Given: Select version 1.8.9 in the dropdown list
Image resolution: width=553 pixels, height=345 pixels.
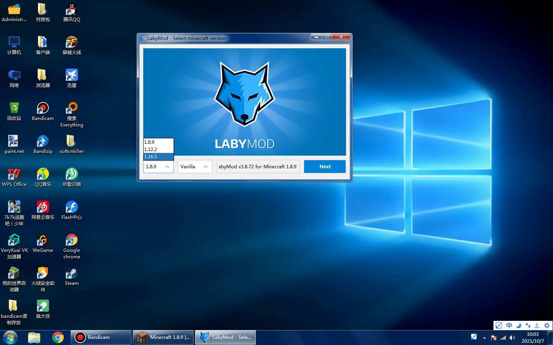Looking at the screenshot, I should coord(158,142).
